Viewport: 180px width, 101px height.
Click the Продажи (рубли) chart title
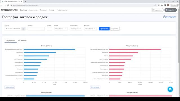[132, 46]
